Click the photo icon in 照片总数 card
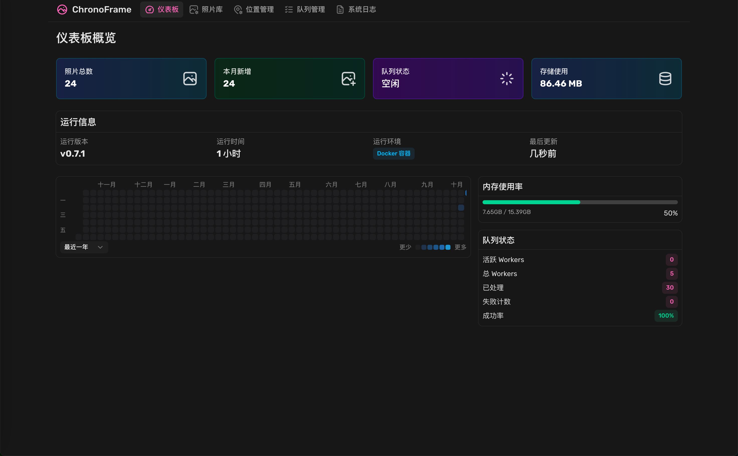This screenshot has width=738, height=456. (x=190, y=79)
